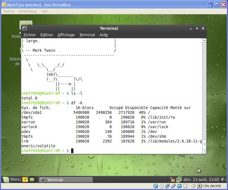Screen dimensions: 228x190
Task: Click the 'varrun' filesystem row name
Action: pos(28,122)
